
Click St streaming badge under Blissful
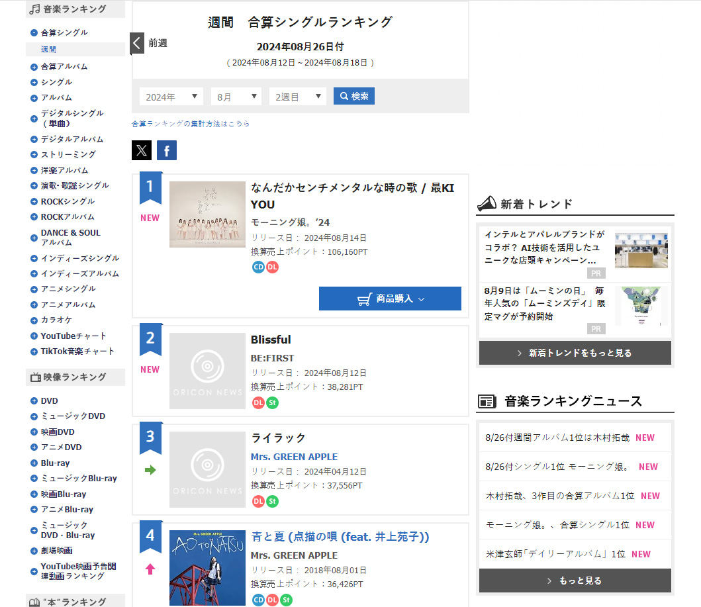(x=272, y=402)
